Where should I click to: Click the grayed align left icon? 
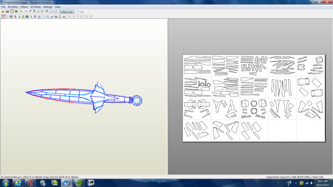70,17
